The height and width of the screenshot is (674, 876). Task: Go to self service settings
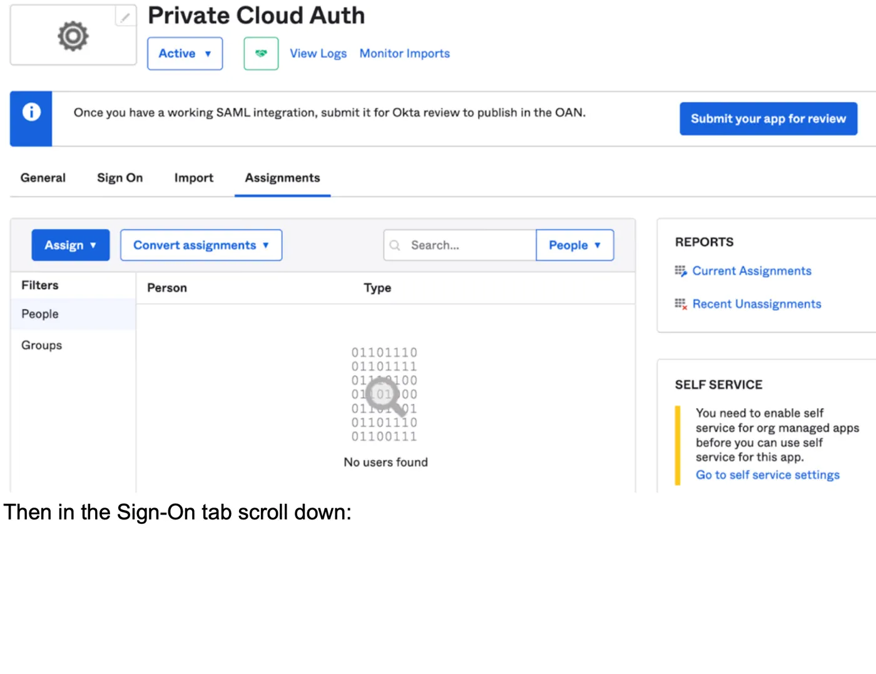(768, 475)
